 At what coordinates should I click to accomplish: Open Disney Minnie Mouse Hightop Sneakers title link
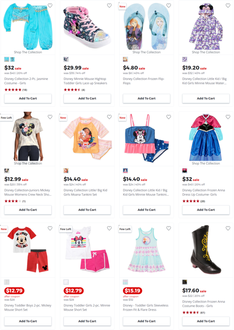[86, 81]
